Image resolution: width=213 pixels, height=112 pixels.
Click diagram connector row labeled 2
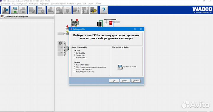(62, 50)
